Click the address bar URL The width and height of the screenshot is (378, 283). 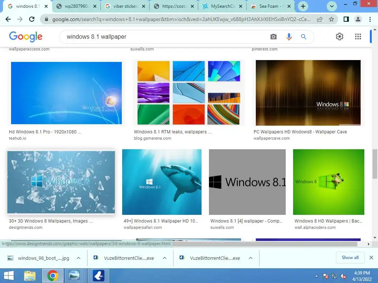181,19
